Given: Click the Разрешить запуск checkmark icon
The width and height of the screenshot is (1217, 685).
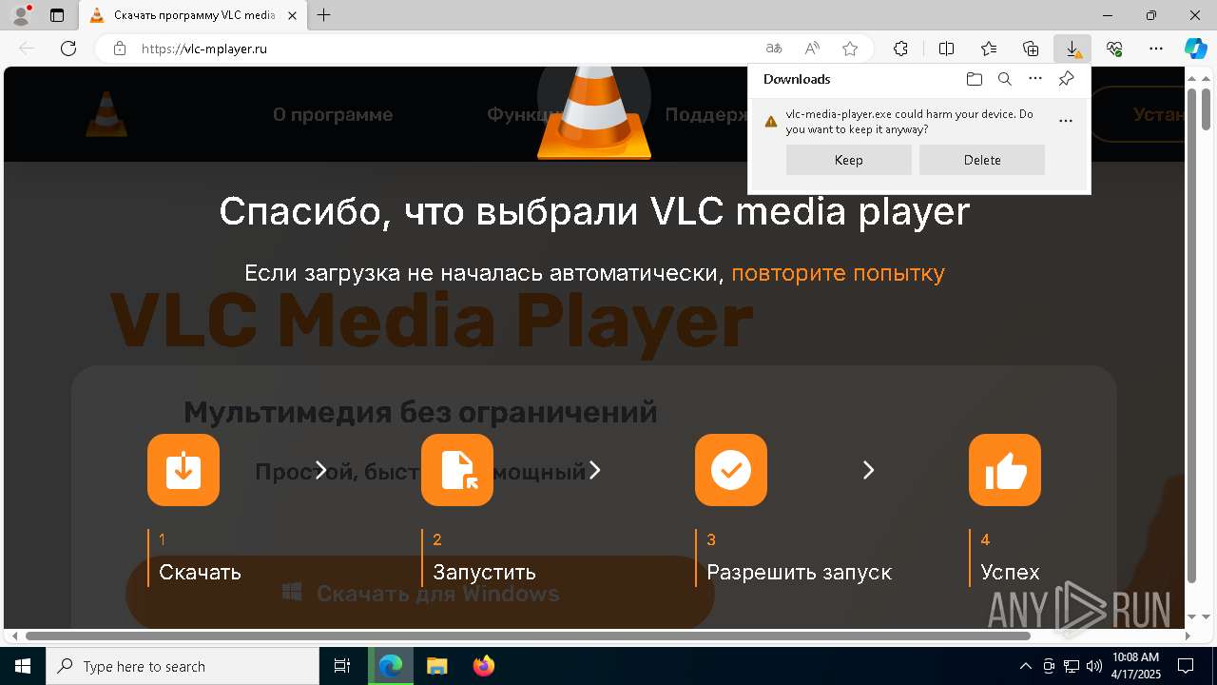Looking at the screenshot, I should click(x=731, y=470).
